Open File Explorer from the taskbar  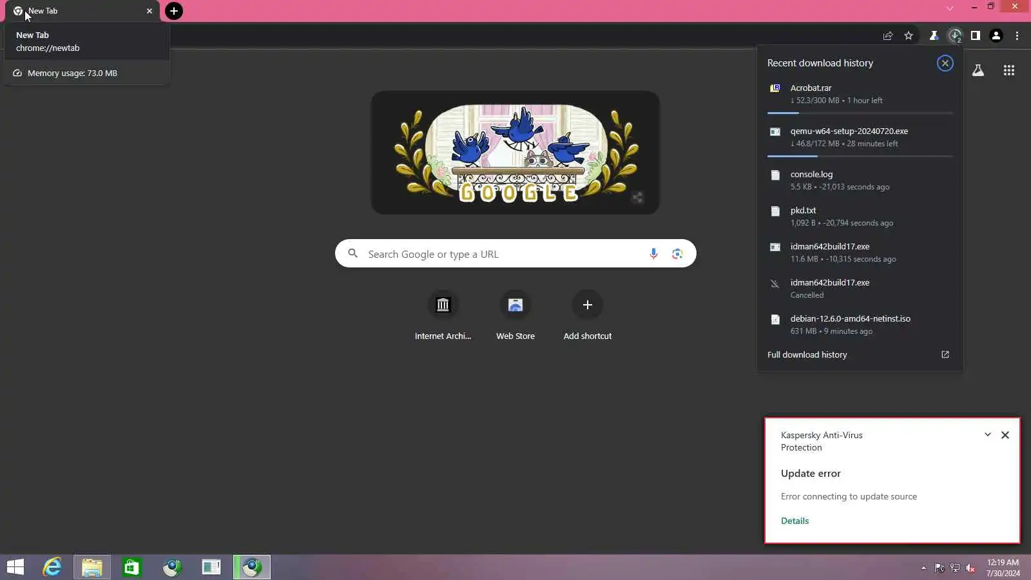pyautogui.click(x=92, y=567)
